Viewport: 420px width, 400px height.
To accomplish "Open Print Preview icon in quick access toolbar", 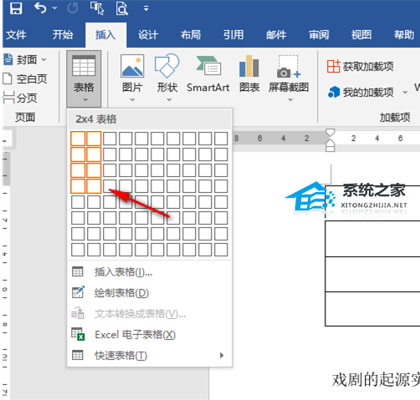I will pos(121,8).
